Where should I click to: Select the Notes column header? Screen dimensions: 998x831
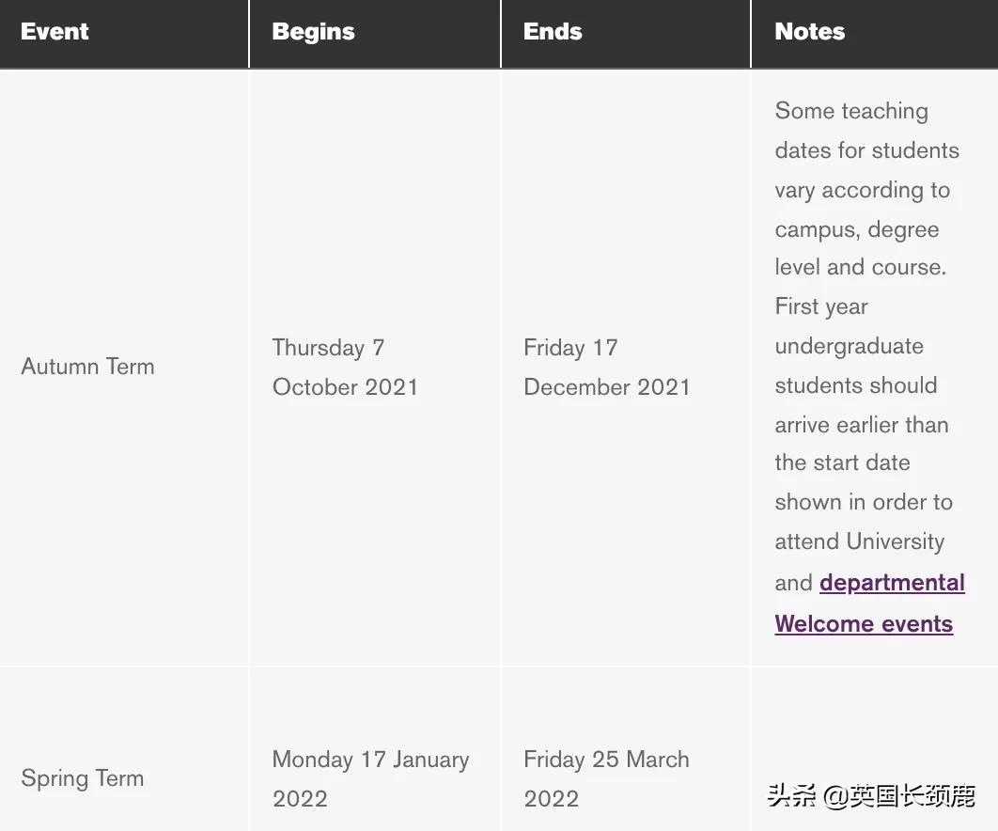(809, 32)
